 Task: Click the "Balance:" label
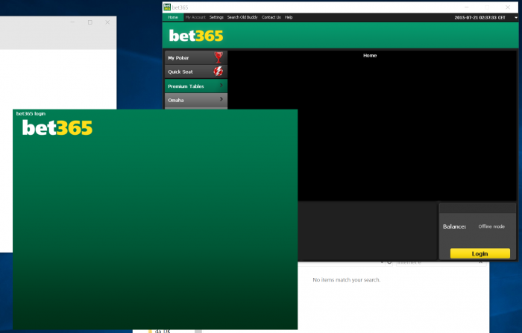point(454,226)
